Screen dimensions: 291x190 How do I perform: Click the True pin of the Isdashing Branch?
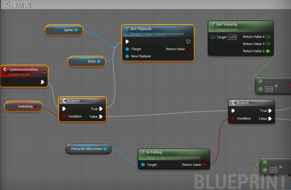(101, 109)
